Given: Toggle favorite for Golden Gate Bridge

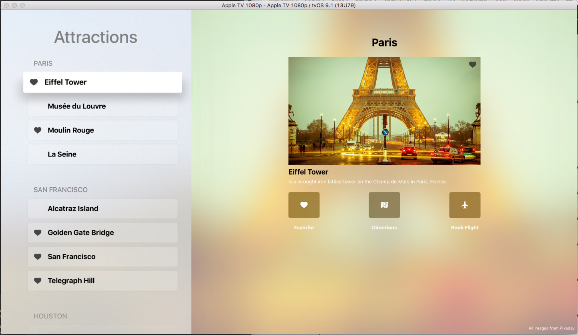Looking at the screenshot, I should coord(38,233).
